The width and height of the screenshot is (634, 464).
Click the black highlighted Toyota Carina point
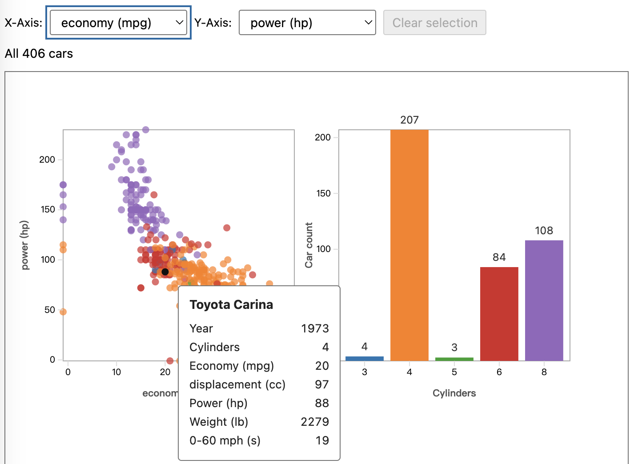pos(165,272)
